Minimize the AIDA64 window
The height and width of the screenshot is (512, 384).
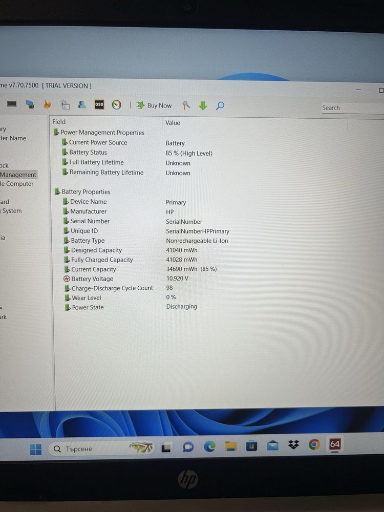359,90
